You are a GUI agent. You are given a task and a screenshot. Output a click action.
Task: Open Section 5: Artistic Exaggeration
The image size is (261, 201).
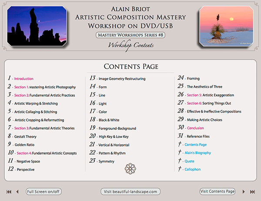coord(210,95)
